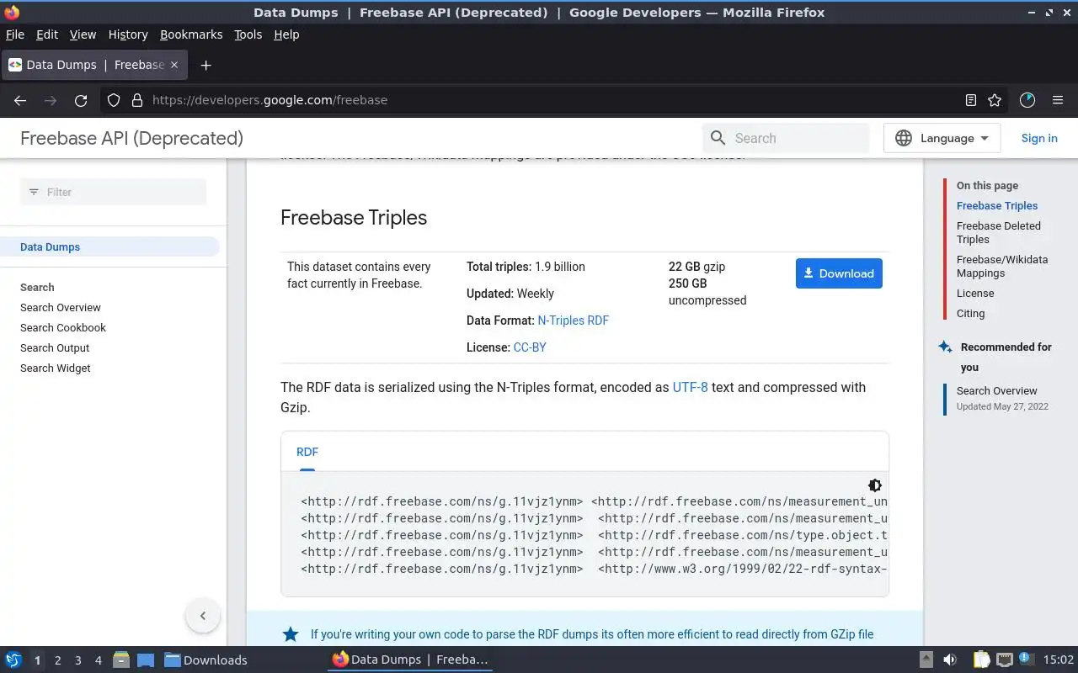This screenshot has height=673, width=1078.
Task: Click the Firefox Data Dumps taskbar entry
Action: 410,660
